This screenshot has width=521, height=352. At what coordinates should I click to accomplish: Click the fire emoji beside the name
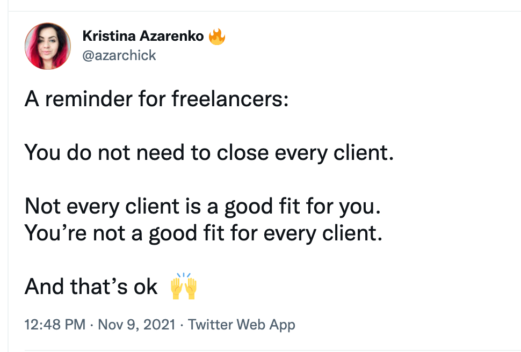pyautogui.click(x=217, y=36)
